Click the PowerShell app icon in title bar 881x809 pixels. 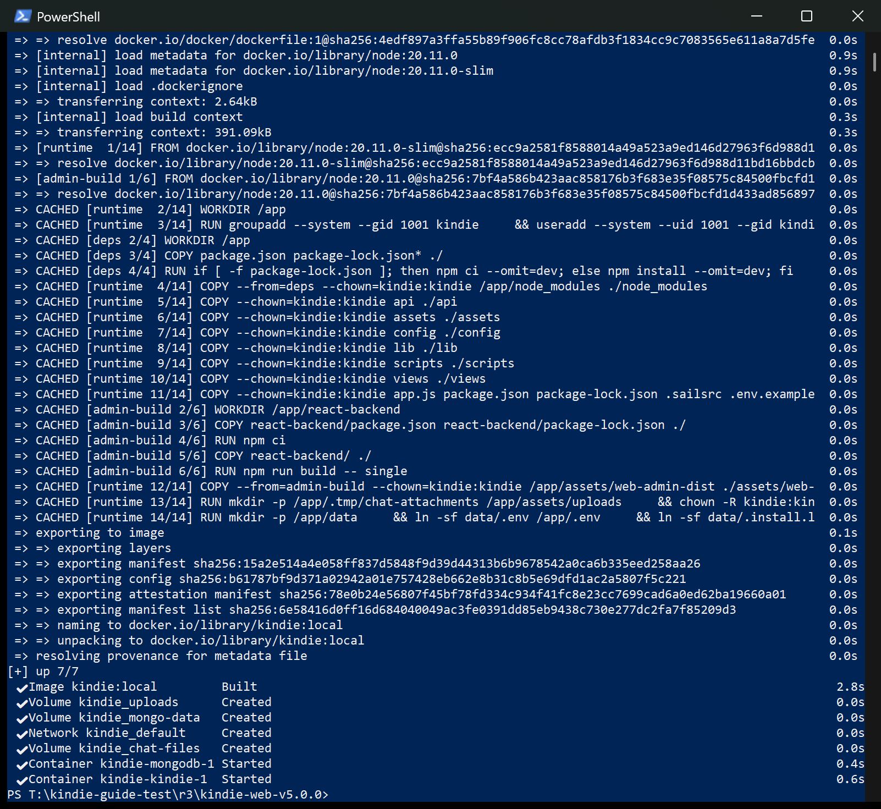tap(23, 16)
